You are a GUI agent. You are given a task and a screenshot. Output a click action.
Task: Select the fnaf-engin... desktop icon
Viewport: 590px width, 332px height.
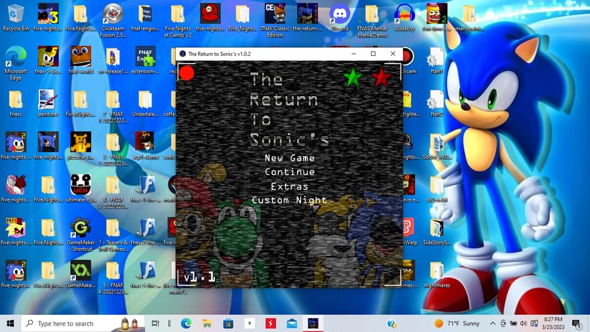pos(146,18)
